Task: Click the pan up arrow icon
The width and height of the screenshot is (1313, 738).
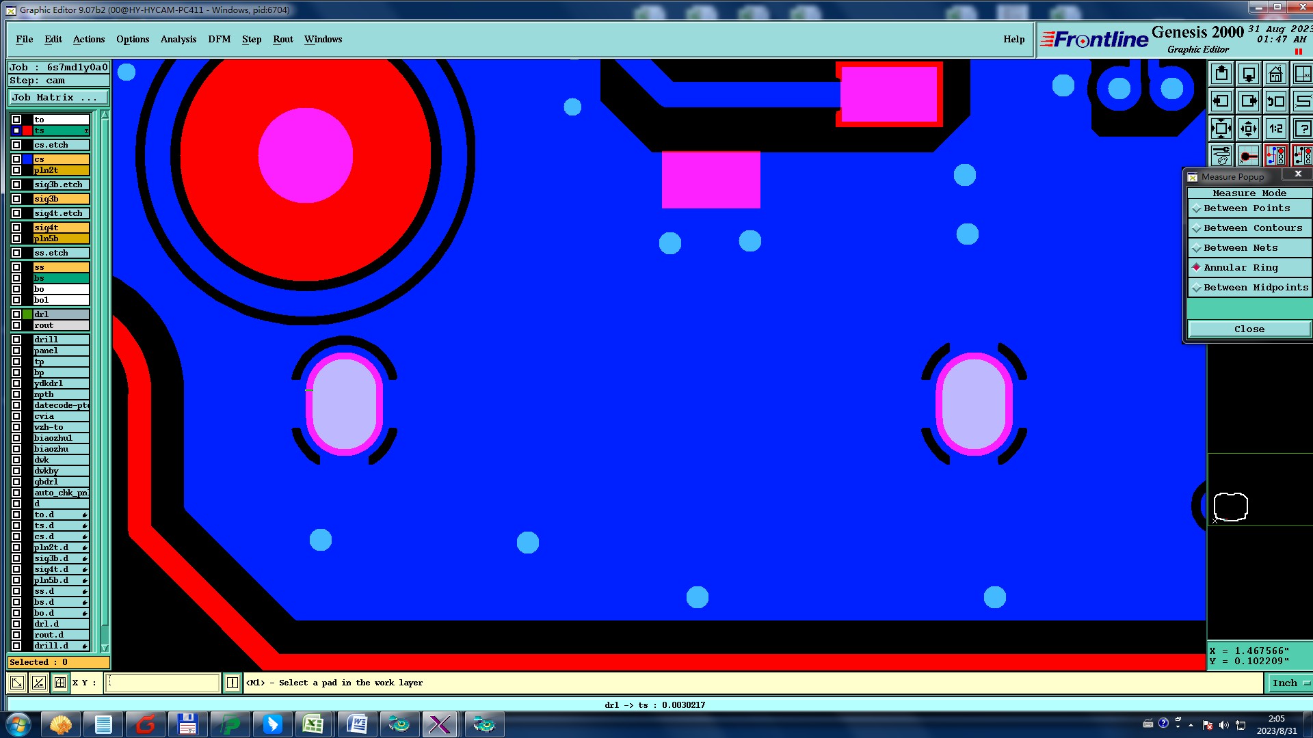Action: coord(1221,74)
